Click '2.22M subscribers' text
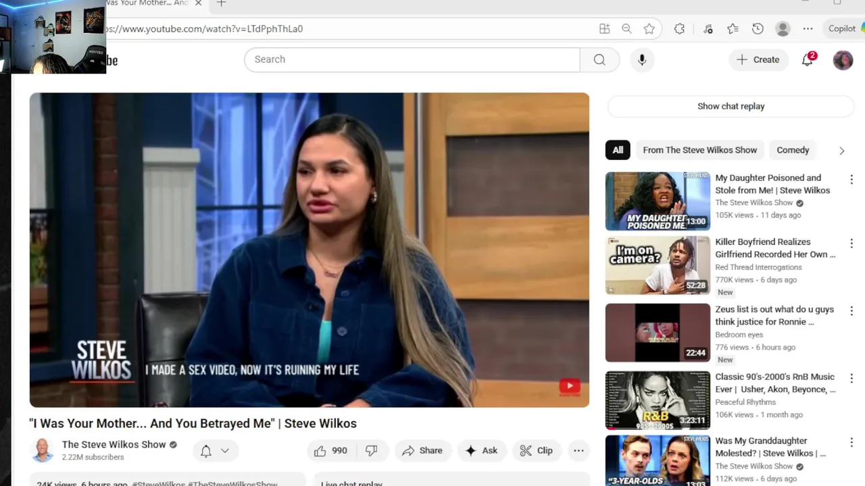Image resolution: width=865 pixels, height=486 pixels. (x=93, y=457)
